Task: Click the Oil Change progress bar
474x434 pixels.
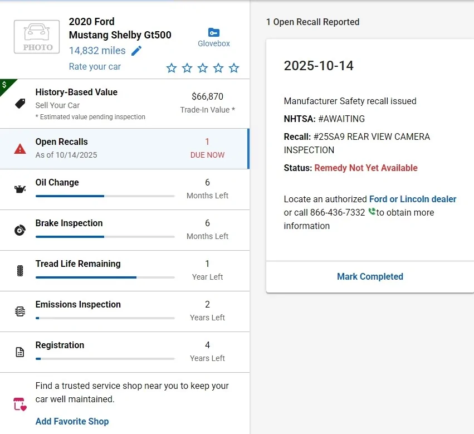Action: 105,196
